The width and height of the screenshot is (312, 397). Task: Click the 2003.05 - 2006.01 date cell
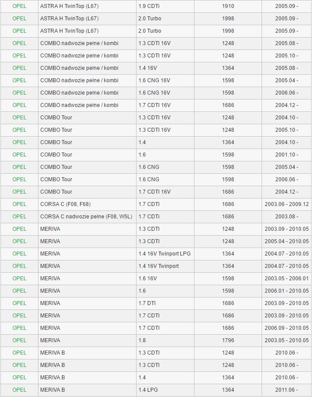(x=286, y=279)
